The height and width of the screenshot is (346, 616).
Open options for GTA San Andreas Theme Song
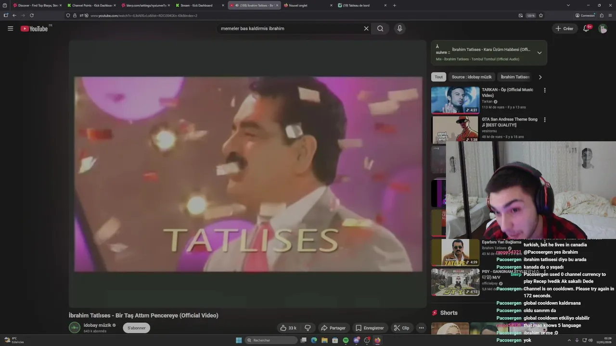click(545, 120)
